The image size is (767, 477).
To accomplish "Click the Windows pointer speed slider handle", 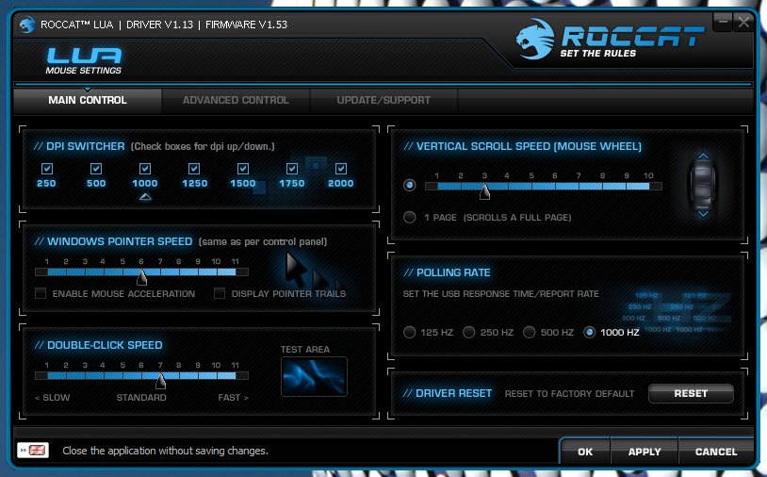I will 142,276.
